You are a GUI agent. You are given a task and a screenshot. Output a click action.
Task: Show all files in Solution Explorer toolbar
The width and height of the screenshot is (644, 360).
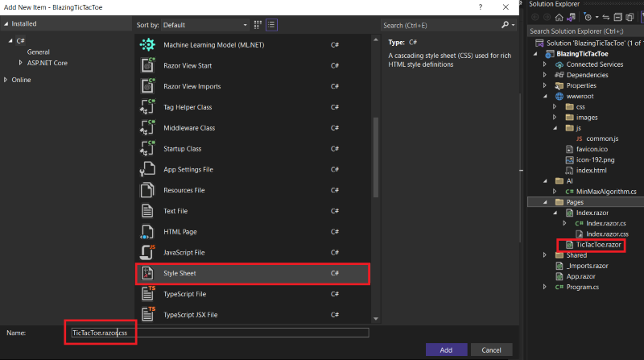pyautogui.click(x=630, y=17)
